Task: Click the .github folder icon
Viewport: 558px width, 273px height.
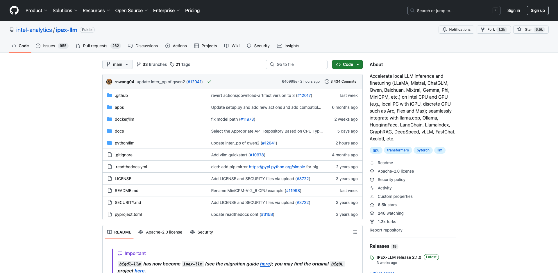Action: [x=110, y=95]
